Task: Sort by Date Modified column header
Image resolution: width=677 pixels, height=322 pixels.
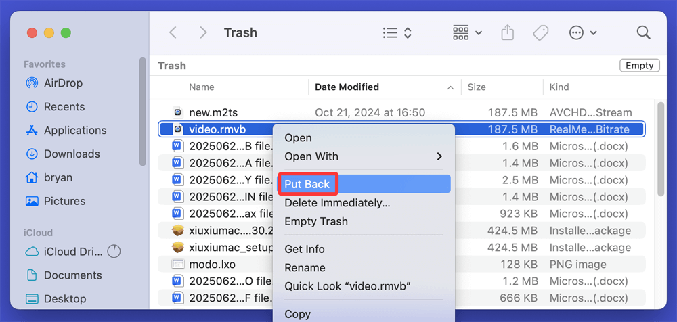Action: coord(347,87)
